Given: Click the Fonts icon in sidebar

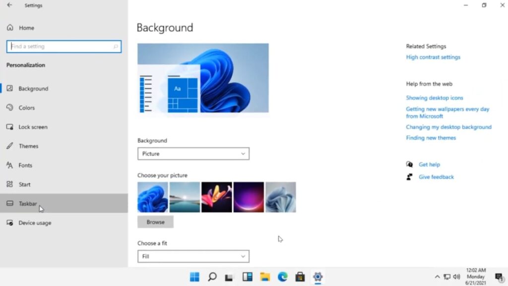Looking at the screenshot, I should coord(10,165).
